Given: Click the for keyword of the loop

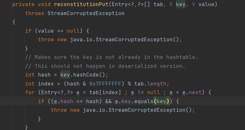Looking at the screenshot, I should (x=30, y=93).
